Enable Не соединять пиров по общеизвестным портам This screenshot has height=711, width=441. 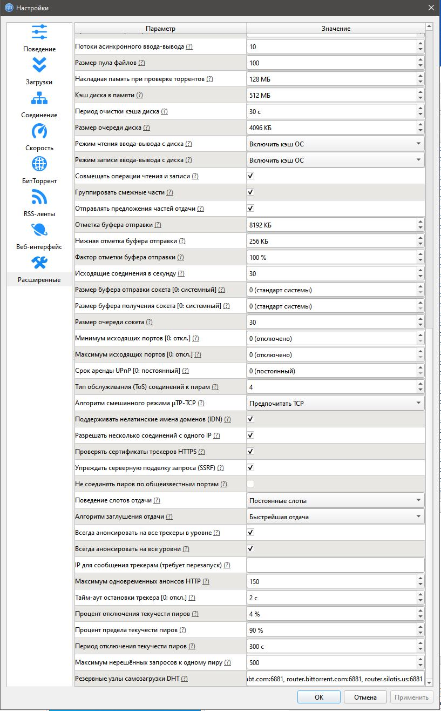click(250, 484)
